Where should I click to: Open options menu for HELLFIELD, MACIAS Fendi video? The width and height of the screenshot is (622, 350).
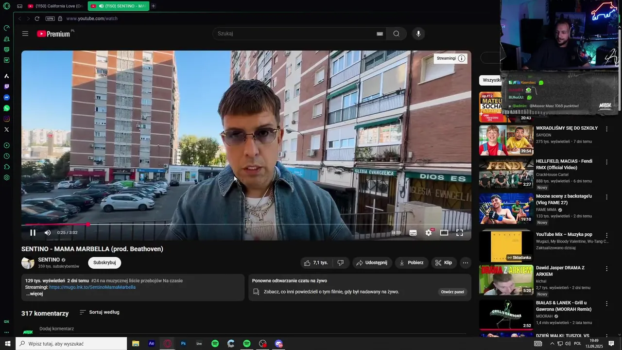tap(606, 162)
